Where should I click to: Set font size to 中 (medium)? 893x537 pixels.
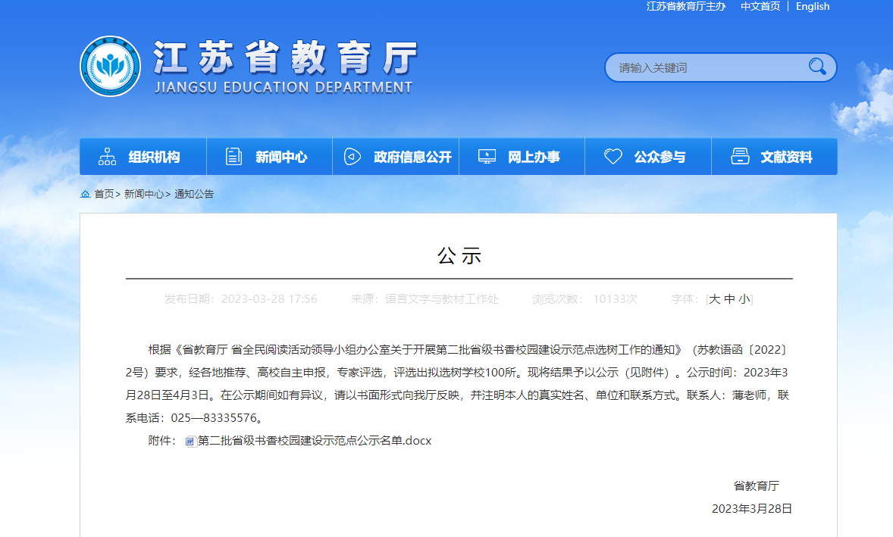[x=729, y=299]
